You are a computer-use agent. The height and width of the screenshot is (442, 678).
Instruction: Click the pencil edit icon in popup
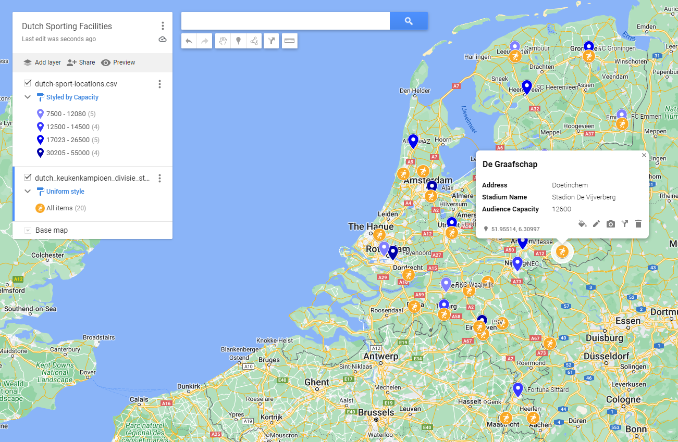597,224
